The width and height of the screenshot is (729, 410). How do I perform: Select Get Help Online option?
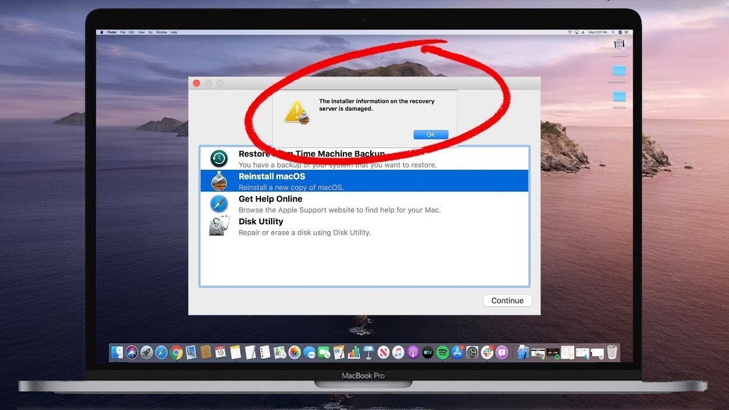click(364, 204)
